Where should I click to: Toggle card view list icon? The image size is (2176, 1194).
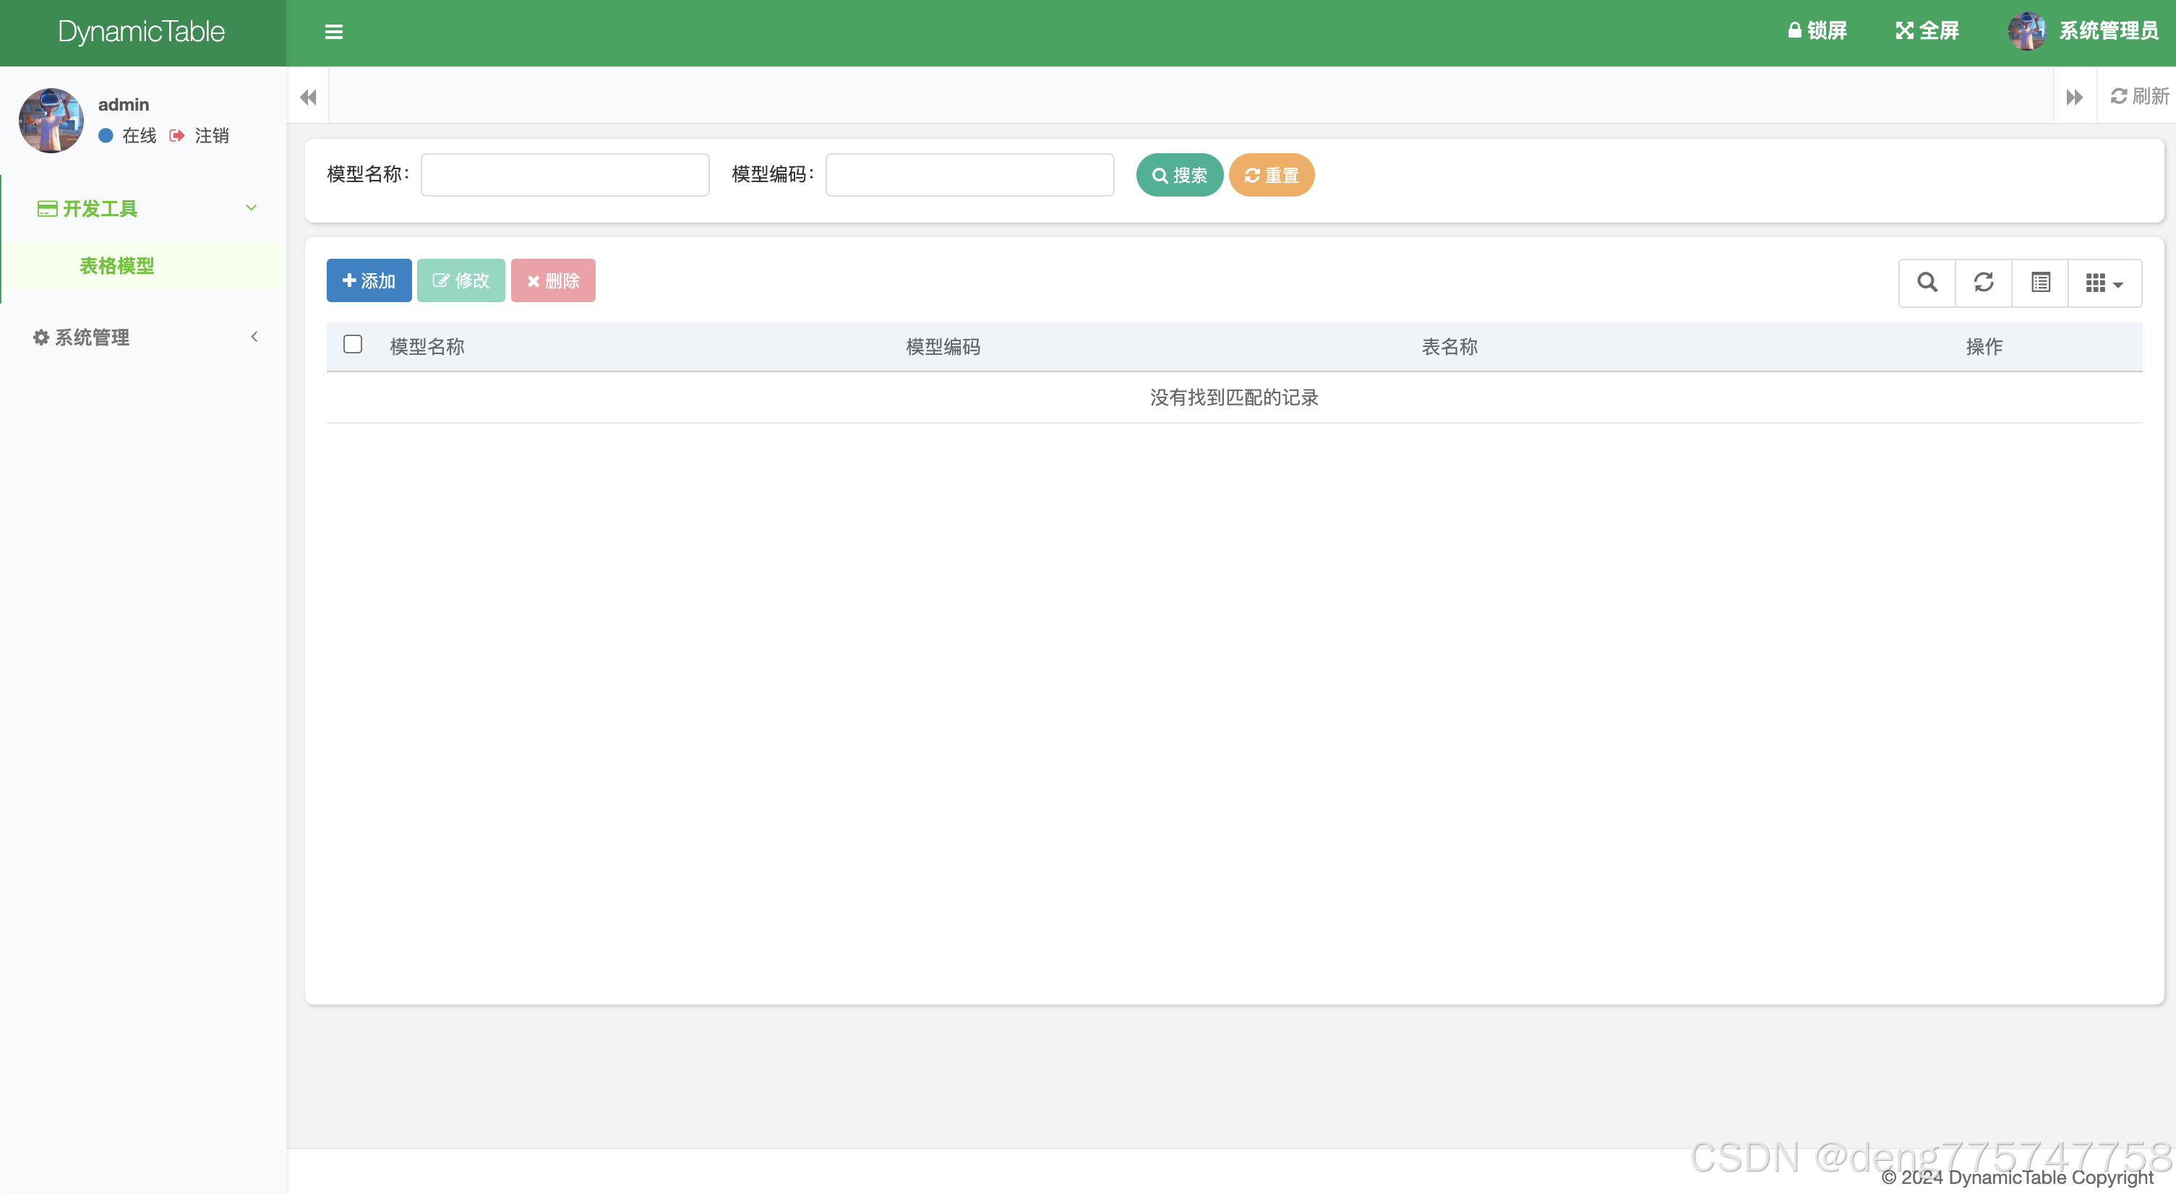(x=2040, y=282)
